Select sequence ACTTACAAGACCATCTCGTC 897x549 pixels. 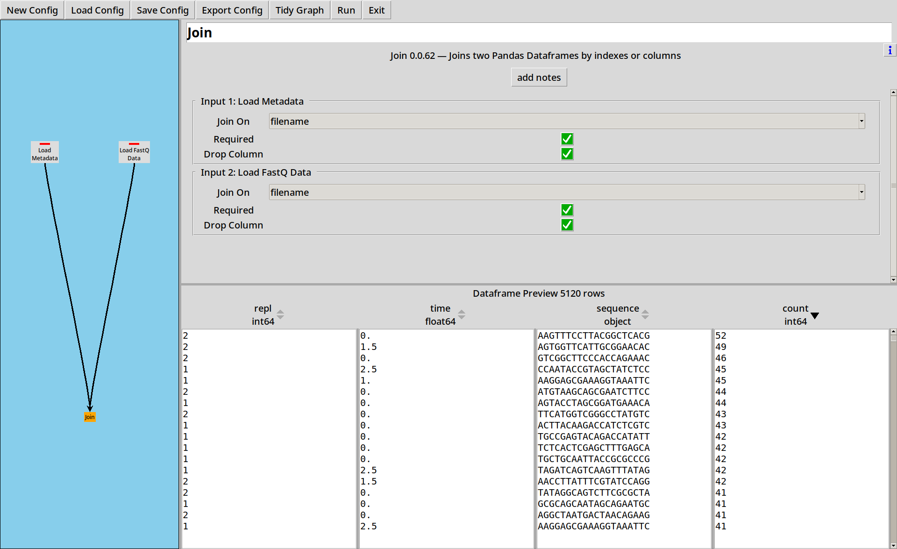pos(593,425)
